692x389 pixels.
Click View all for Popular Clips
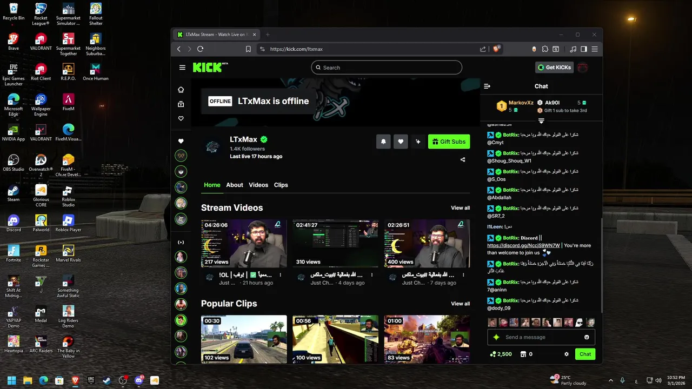pyautogui.click(x=461, y=304)
